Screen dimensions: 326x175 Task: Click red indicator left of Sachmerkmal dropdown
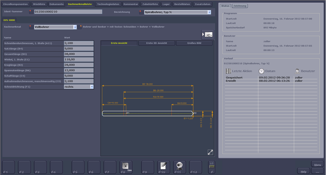[x=31, y=27]
